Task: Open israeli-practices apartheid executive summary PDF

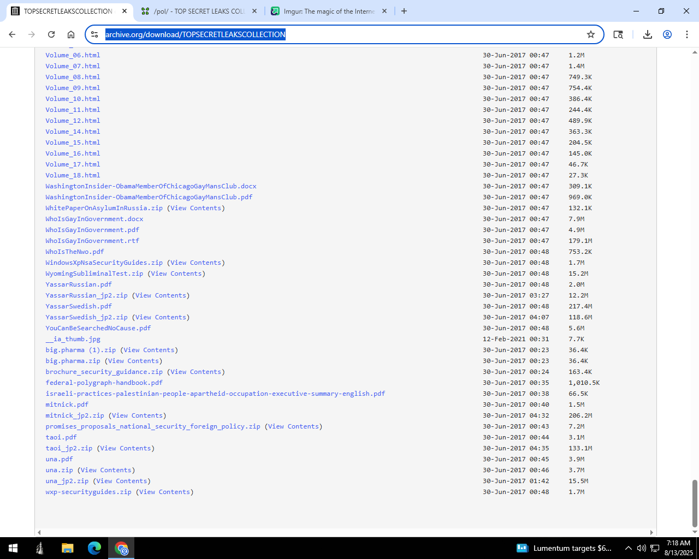Action: click(x=215, y=394)
